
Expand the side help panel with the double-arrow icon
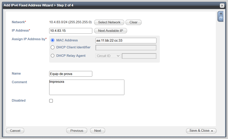coord(221,14)
